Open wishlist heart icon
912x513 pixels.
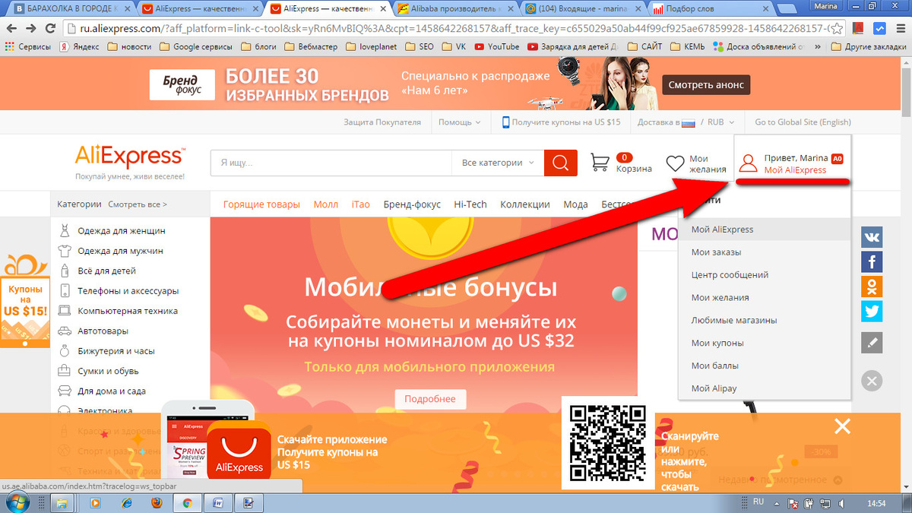coord(675,163)
